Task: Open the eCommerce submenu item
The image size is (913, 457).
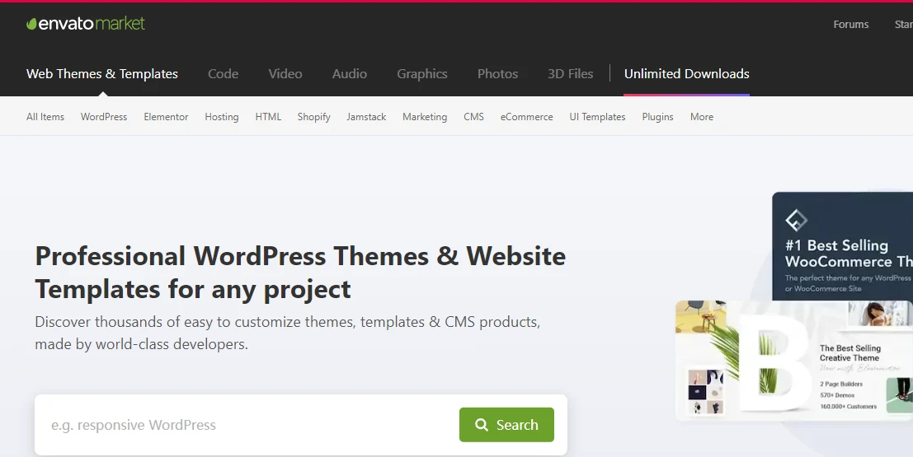Action: (527, 117)
